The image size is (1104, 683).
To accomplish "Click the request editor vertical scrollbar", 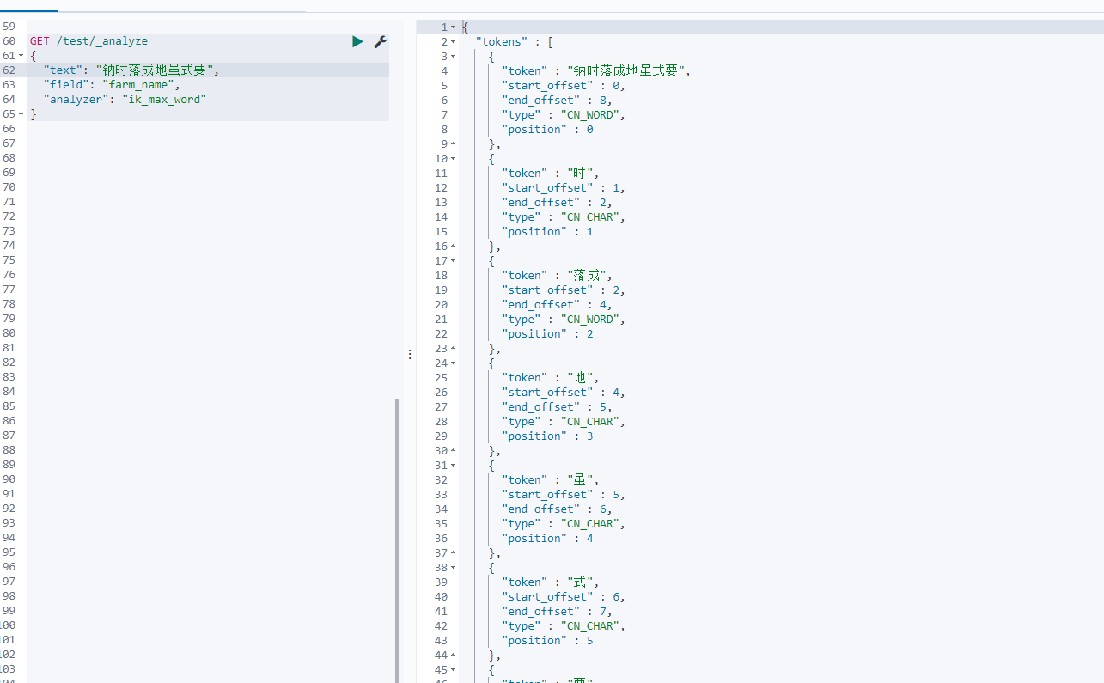I will [397, 540].
